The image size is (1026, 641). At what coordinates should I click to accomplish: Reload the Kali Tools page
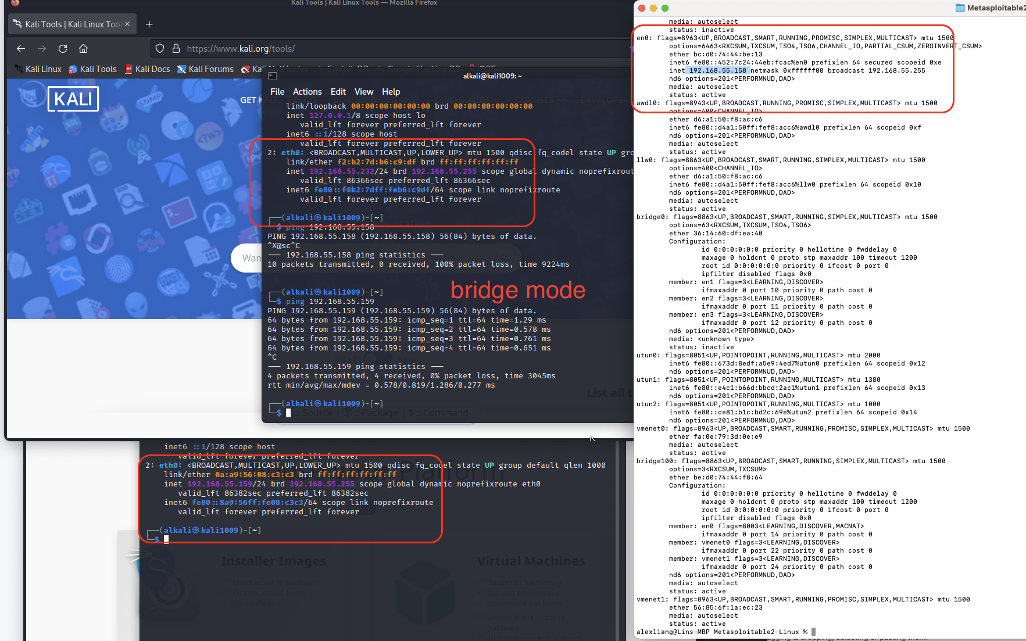click(63, 48)
